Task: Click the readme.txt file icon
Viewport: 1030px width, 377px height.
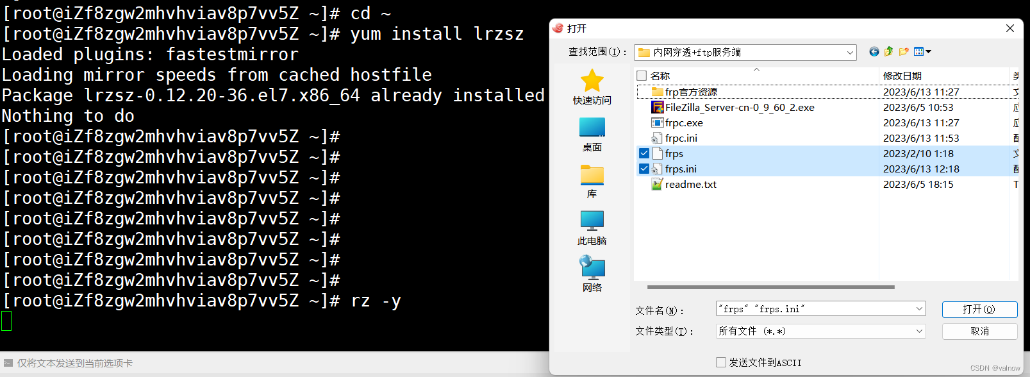Action: tap(657, 184)
